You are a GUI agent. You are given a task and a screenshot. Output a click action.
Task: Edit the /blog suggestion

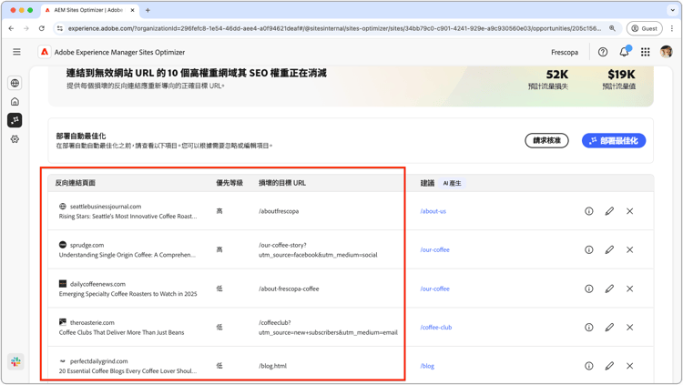tap(609, 366)
